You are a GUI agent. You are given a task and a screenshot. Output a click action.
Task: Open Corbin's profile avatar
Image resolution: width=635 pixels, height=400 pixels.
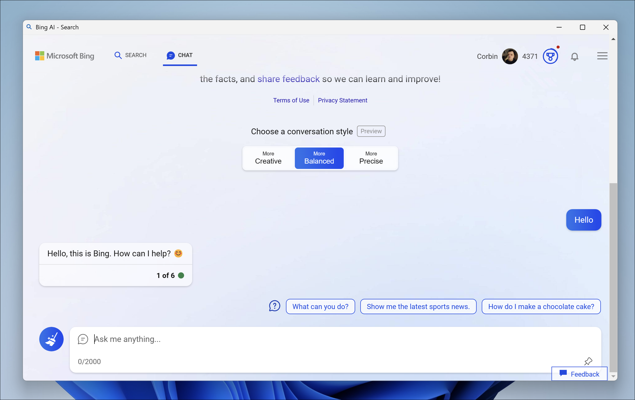click(x=509, y=56)
